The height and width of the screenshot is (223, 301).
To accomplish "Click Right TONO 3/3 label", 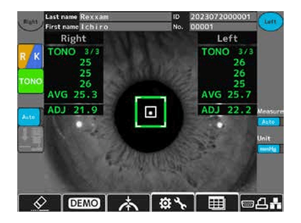I will tap(74, 52).
